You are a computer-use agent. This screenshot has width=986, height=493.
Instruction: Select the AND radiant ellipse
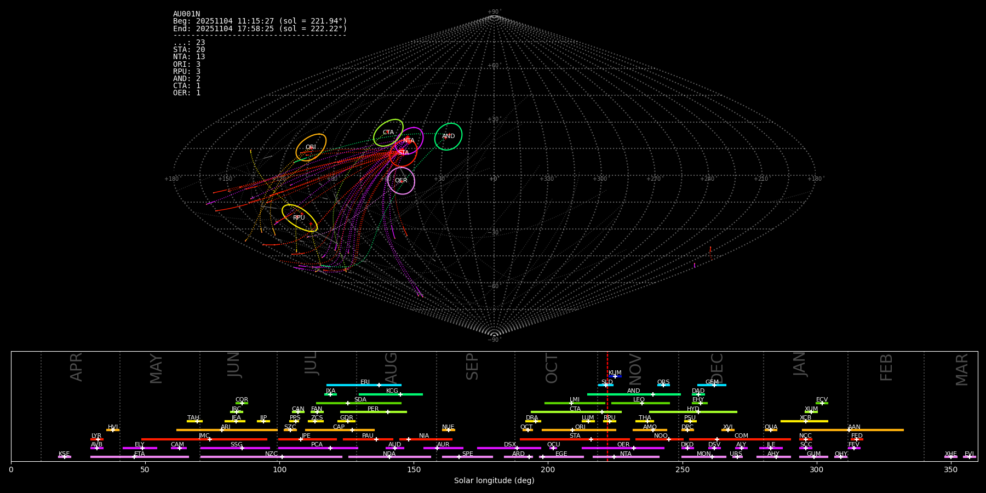pos(448,136)
